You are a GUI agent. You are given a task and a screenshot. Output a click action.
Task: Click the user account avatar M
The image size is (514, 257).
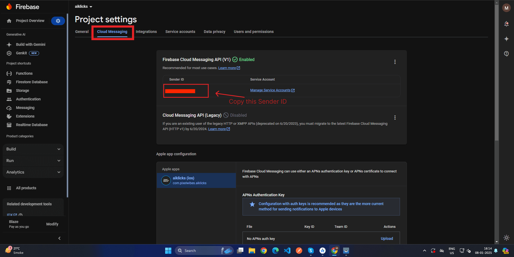click(x=506, y=8)
